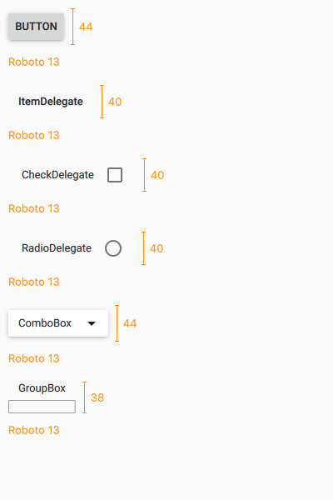The image size is (333, 500).
Task: Click the 44 height label beside ComboBox
Action: (130, 323)
